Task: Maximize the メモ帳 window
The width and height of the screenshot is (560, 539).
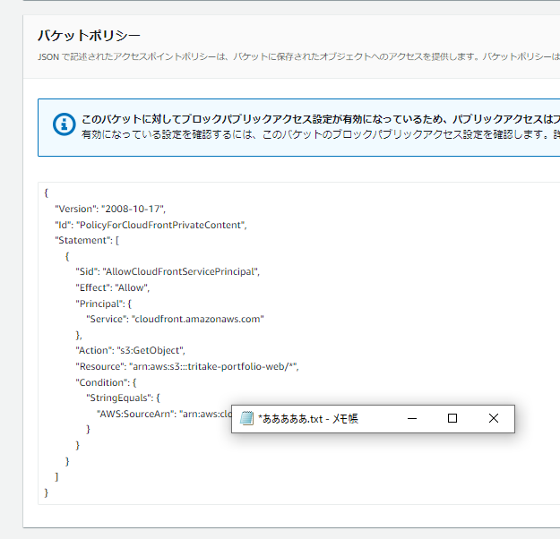Action: tap(452, 418)
